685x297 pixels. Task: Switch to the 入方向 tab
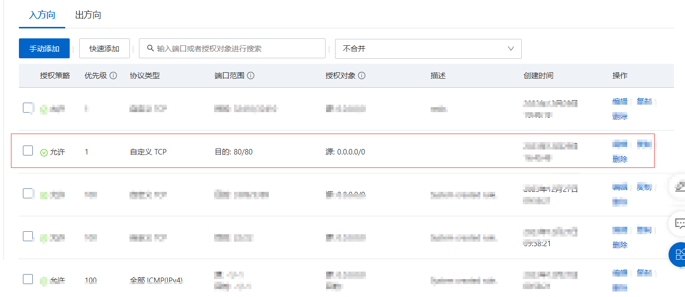pyautogui.click(x=42, y=15)
